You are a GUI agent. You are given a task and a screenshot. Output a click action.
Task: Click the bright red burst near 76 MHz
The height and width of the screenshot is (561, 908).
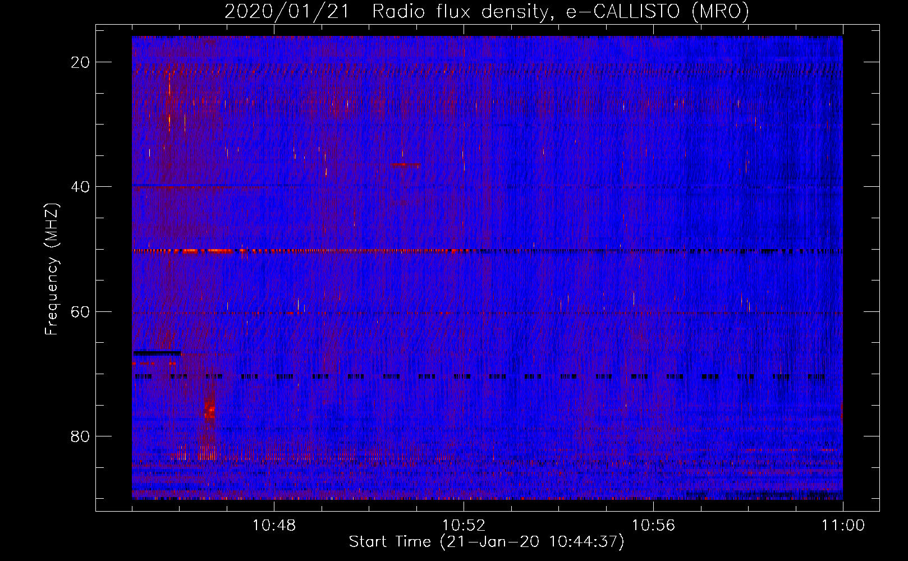(x=210, y=411)
